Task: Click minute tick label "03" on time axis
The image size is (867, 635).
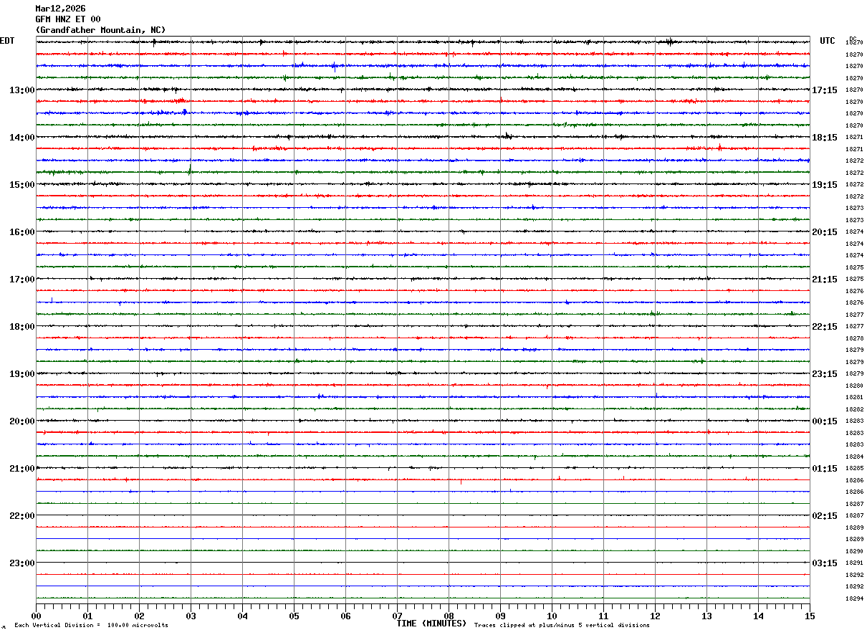Action: 191,616
